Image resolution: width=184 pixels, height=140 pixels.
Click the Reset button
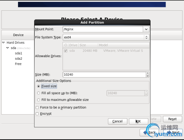(x=172, y=119)
